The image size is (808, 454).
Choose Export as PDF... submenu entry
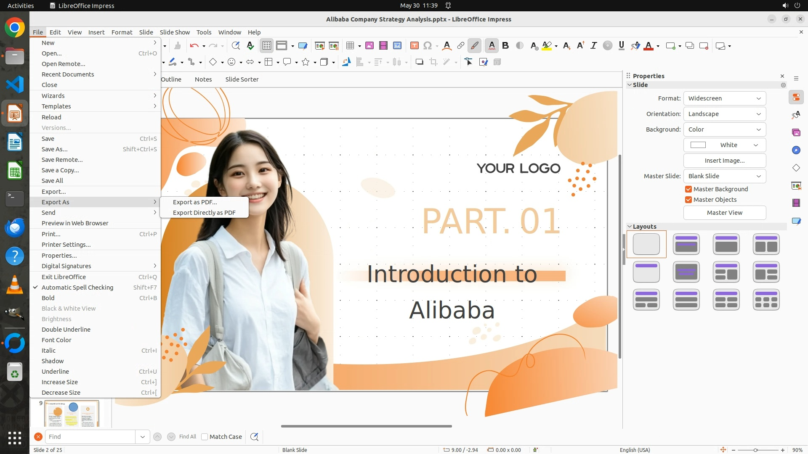pyautogui.click(x=195, y=202)
